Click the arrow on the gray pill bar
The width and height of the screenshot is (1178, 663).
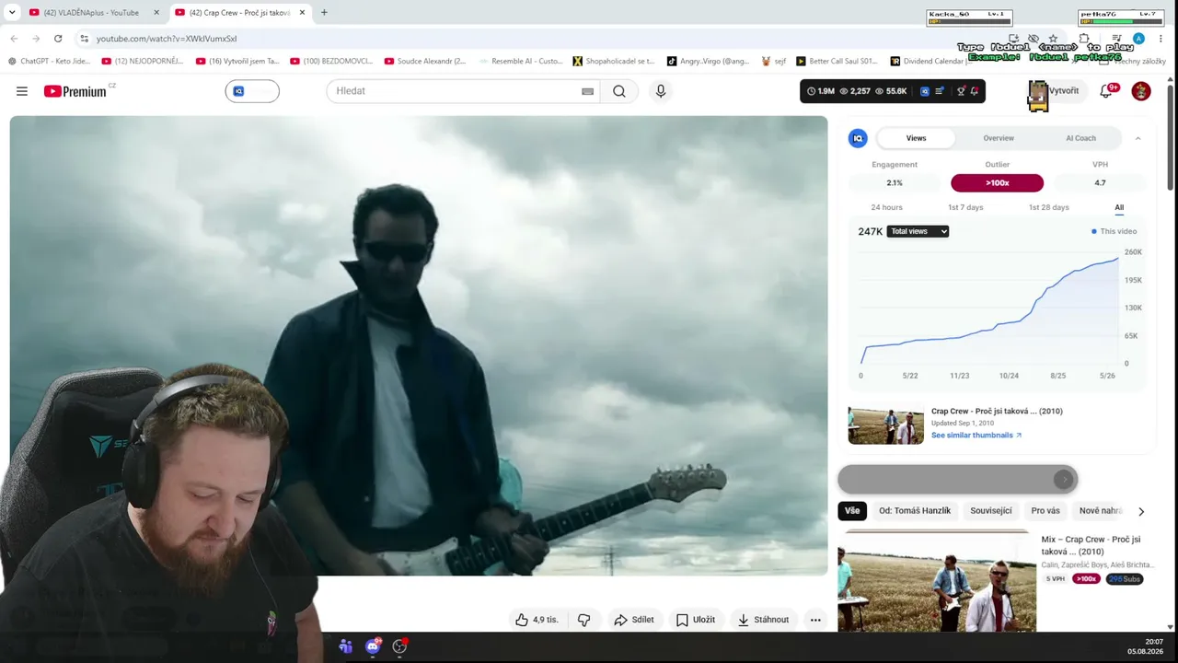(1064, 479)
